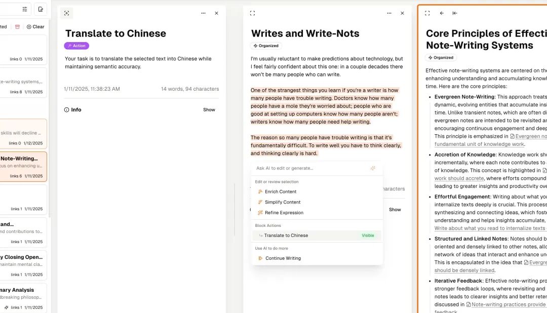Open the 'should be densely linked' link
547x313 pixels.
pos(464,270)
